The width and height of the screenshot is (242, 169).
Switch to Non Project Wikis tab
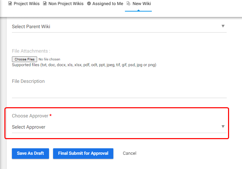63,3
